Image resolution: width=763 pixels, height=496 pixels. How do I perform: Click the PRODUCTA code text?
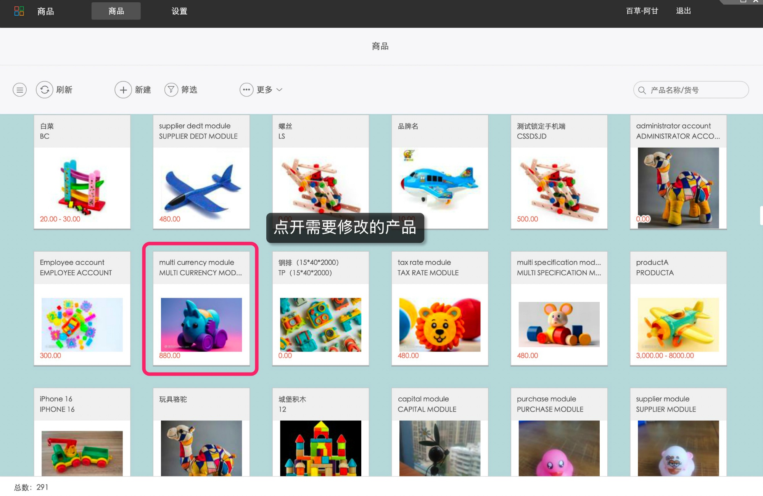tap(655, 273)
